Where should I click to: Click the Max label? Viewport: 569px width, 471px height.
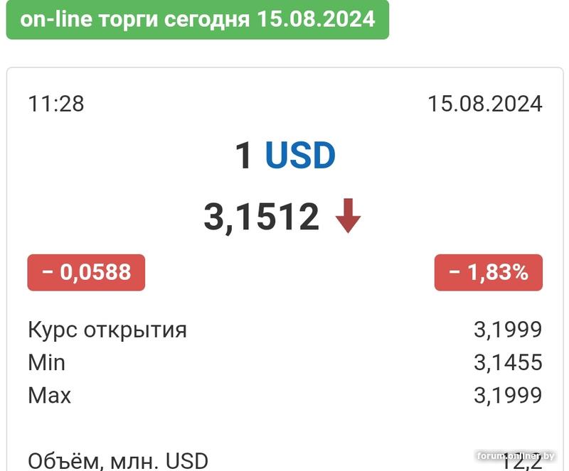coord(50,395)
